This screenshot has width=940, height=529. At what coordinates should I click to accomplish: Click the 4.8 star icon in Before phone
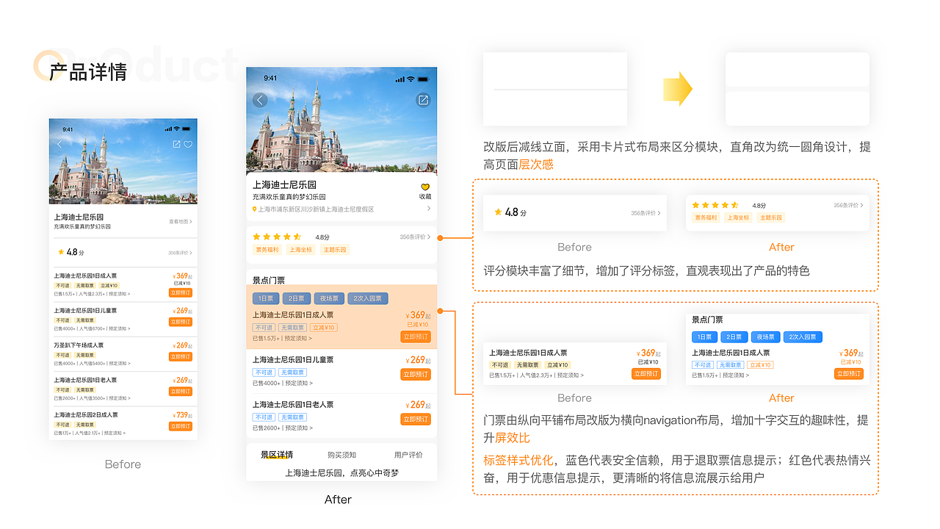pos(61,252)
